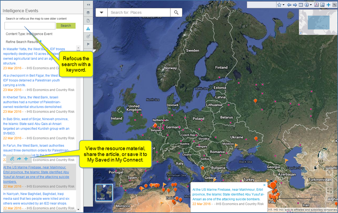Save article to My Connect with plus icon
338x213 pixels.
point(26,159)
